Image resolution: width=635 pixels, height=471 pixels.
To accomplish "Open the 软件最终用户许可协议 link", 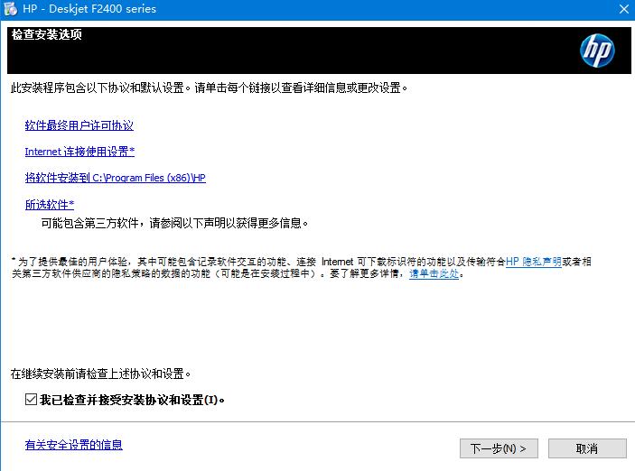I will (79, 125).
